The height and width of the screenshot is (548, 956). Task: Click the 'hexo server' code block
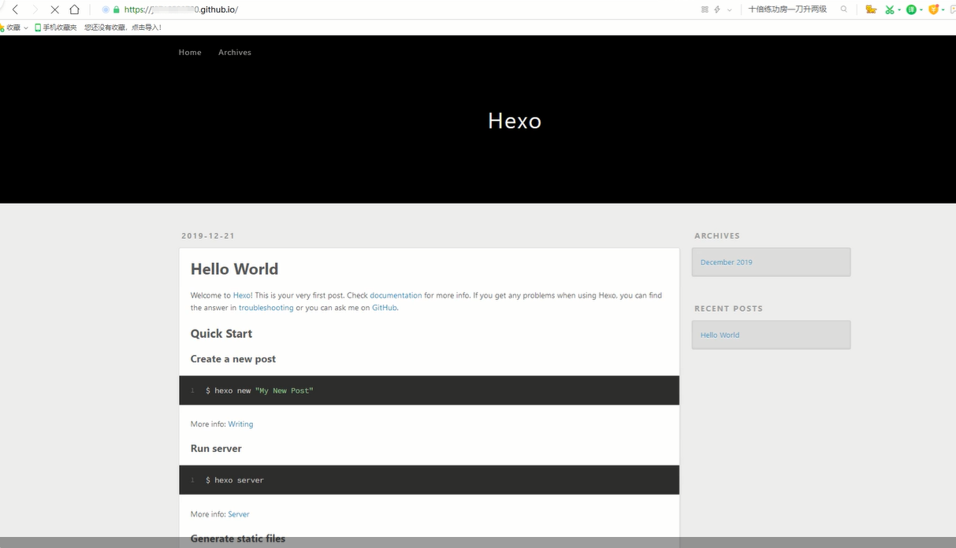coord(429,480)
